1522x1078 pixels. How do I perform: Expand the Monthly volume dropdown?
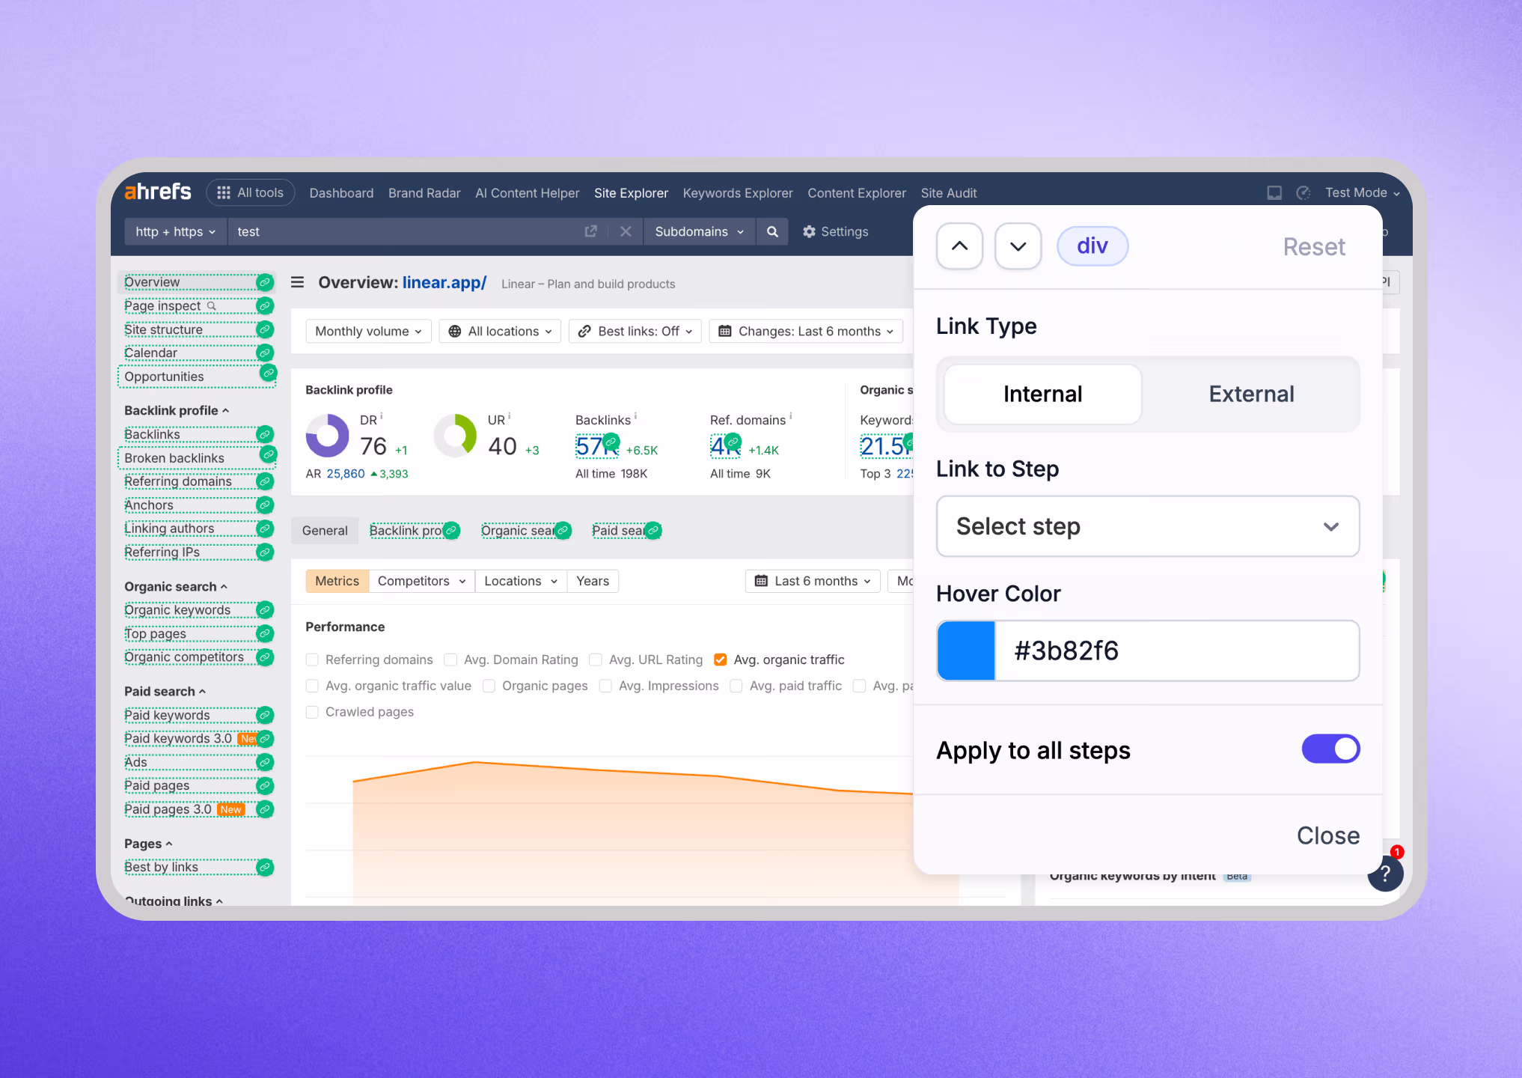tap(368, 331)
